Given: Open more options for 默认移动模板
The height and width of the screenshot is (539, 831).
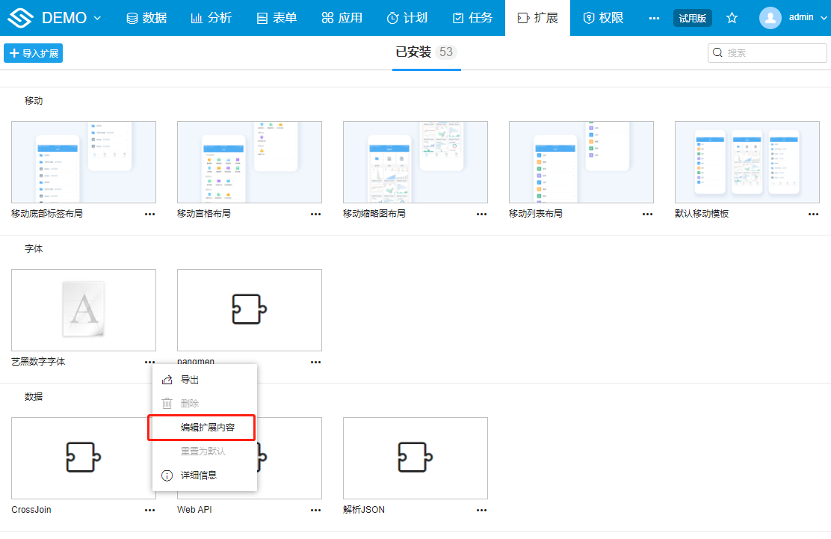Looking at the screenshot, I should pos(813,214).
